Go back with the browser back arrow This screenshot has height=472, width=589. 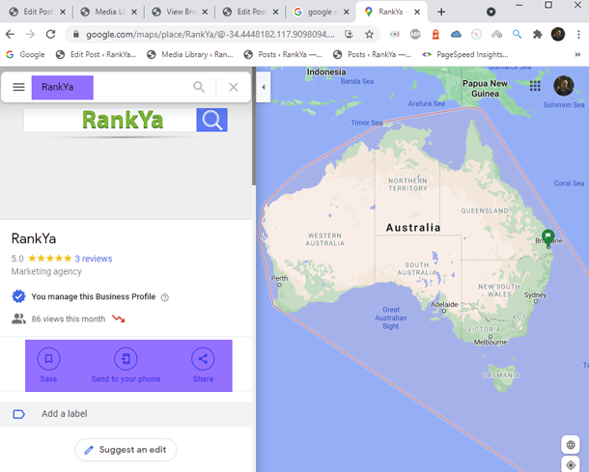click(11, 35)
